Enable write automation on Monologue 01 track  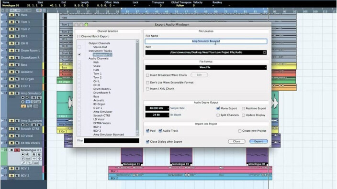tap(39, 154)
